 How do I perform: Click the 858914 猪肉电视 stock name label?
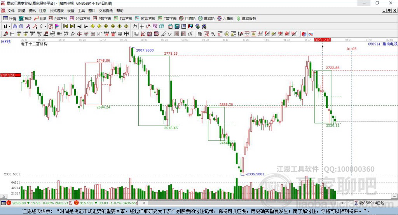[383, 44]
